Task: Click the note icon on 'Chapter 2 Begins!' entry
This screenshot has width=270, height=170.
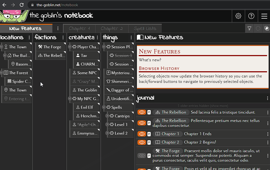Action: tap(149, 142)
